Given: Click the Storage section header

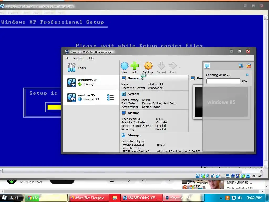Looking at the screenshot, I should [x=134, y=135].
